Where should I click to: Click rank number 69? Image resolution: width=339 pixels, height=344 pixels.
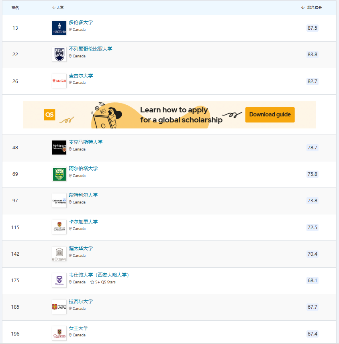click(15, 174)
